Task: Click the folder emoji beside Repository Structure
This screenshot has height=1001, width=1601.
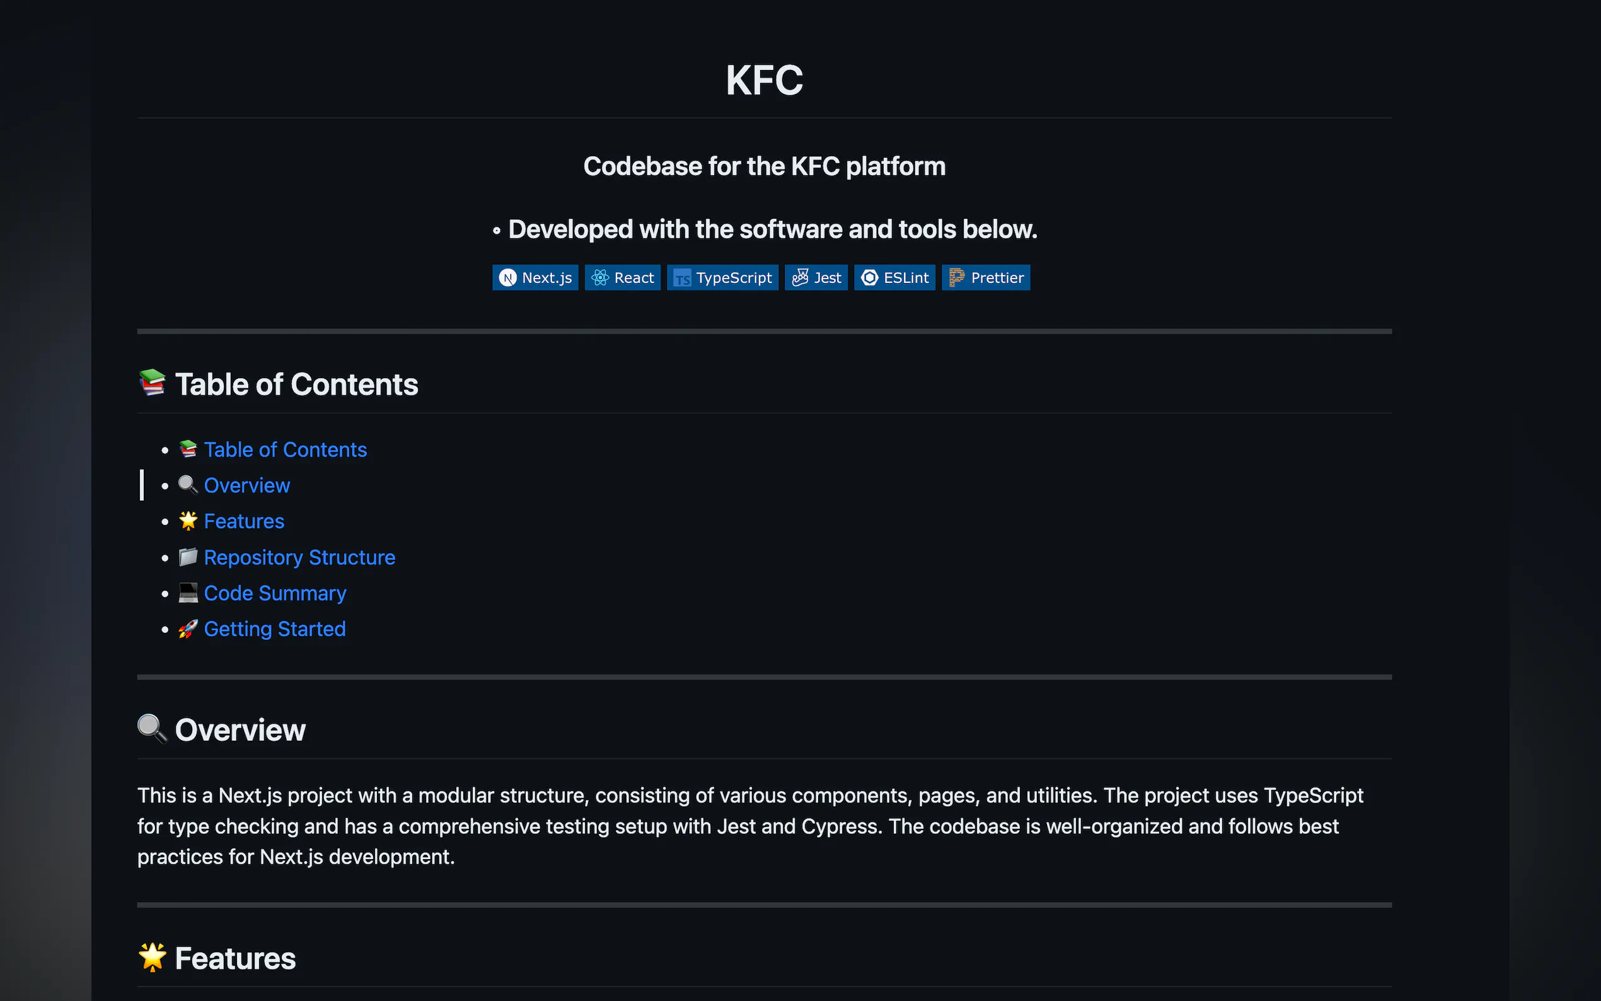Action: point(188,557)
